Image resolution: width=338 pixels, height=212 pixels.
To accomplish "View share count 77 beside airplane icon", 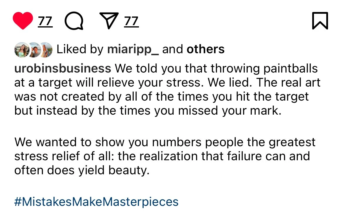I will coord(131,21).
